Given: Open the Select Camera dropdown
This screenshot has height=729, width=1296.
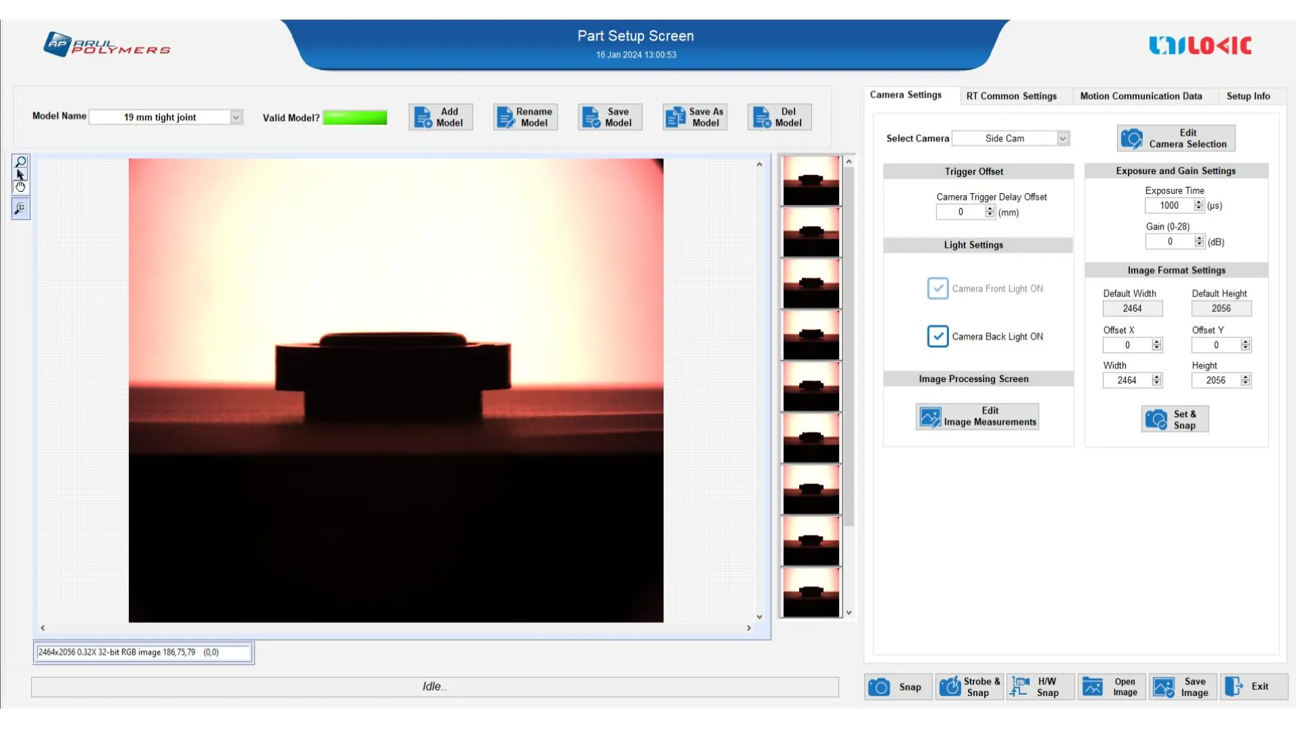Looking at the screenshot, I should pyautogui.click(x=1062, y=138).
